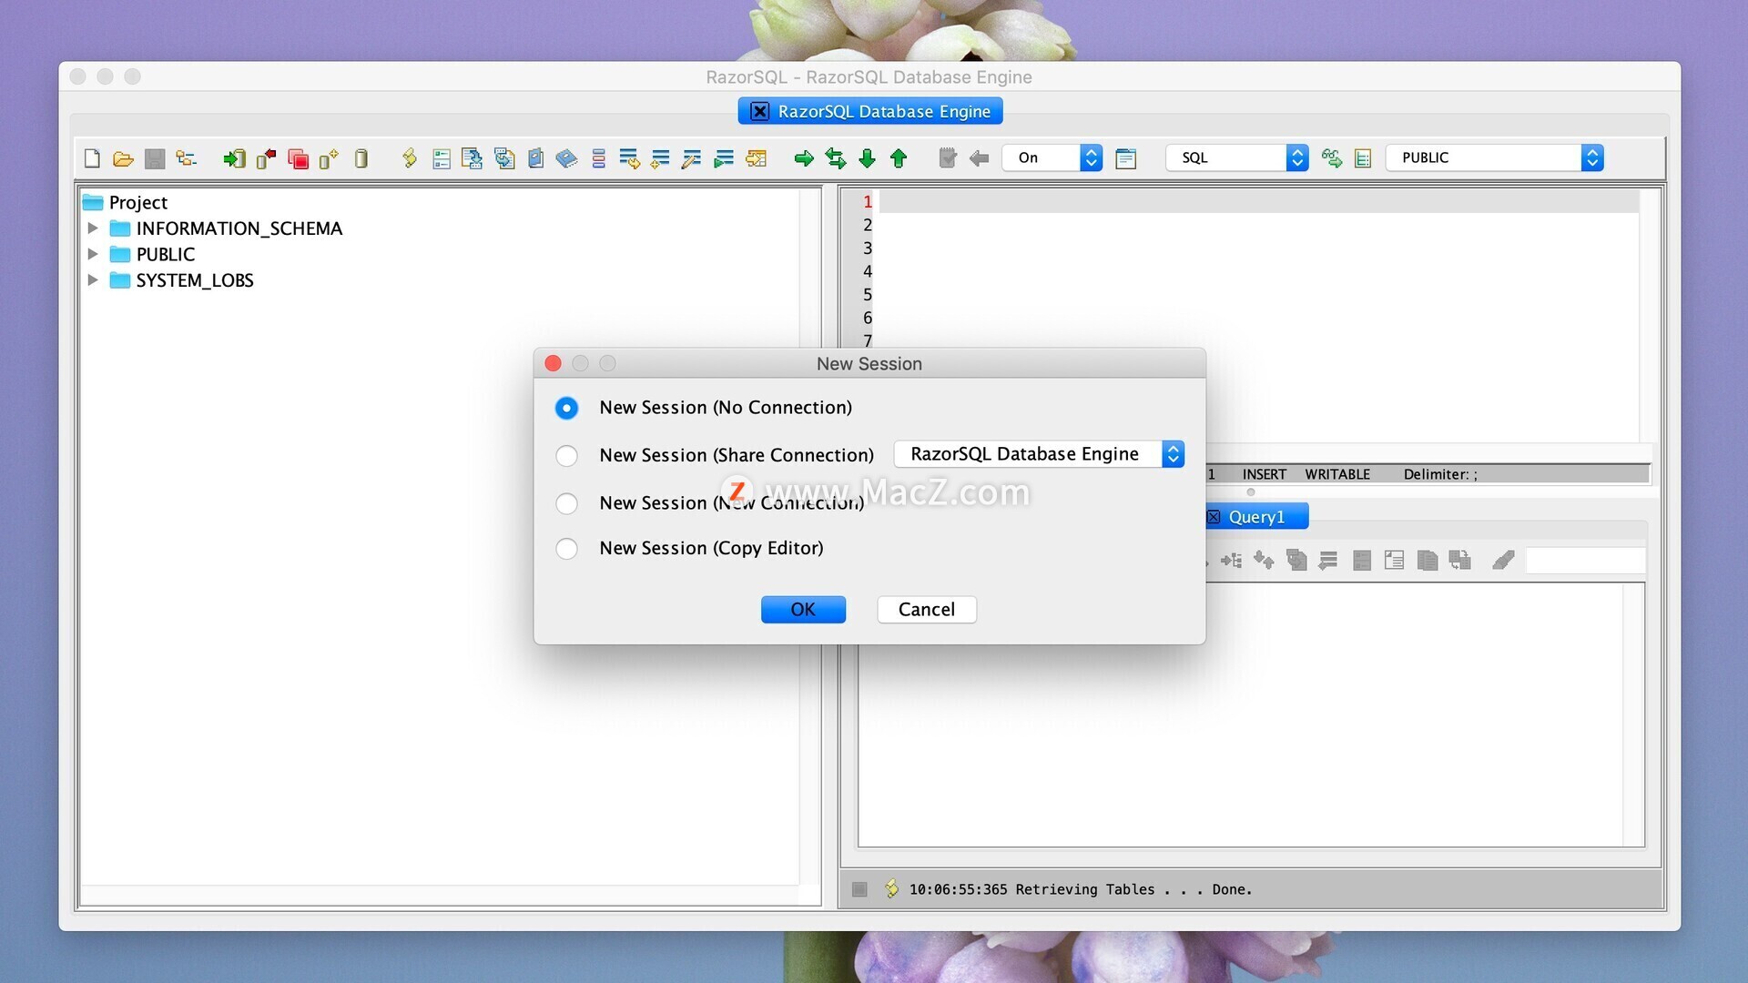Image resolution: width=1748 pixels, height=983 pixels.
Task: Click the Cancel button
Action: [x=927, y=610]
